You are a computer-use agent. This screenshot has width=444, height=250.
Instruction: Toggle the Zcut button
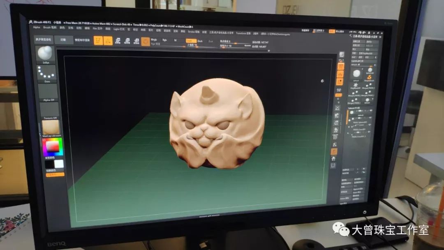210,42
